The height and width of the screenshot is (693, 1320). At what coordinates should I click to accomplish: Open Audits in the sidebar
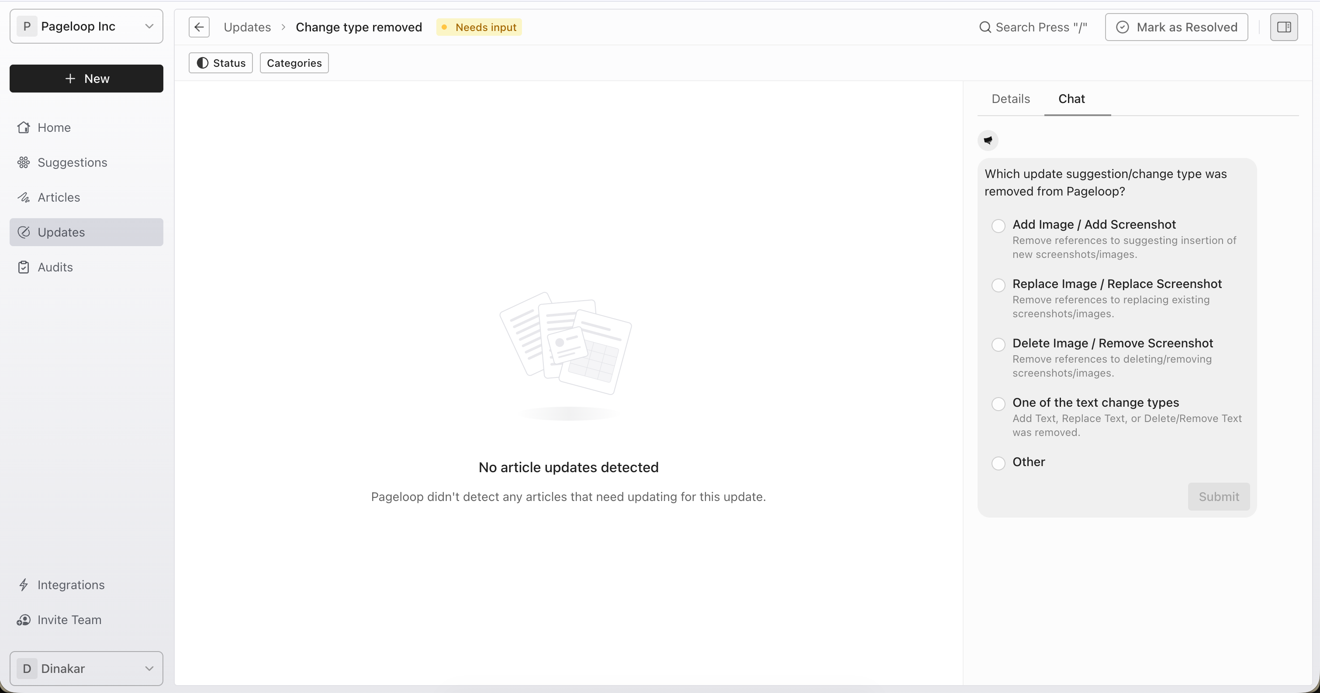[x=86, y=267]
